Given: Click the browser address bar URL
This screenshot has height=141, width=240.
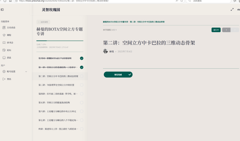Looking at the screenshot, I should pos(64,1).
